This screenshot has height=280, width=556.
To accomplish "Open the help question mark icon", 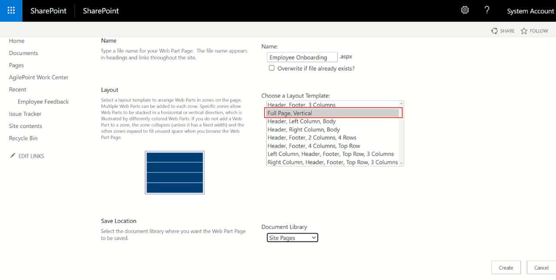I will (x=487, y=10).
